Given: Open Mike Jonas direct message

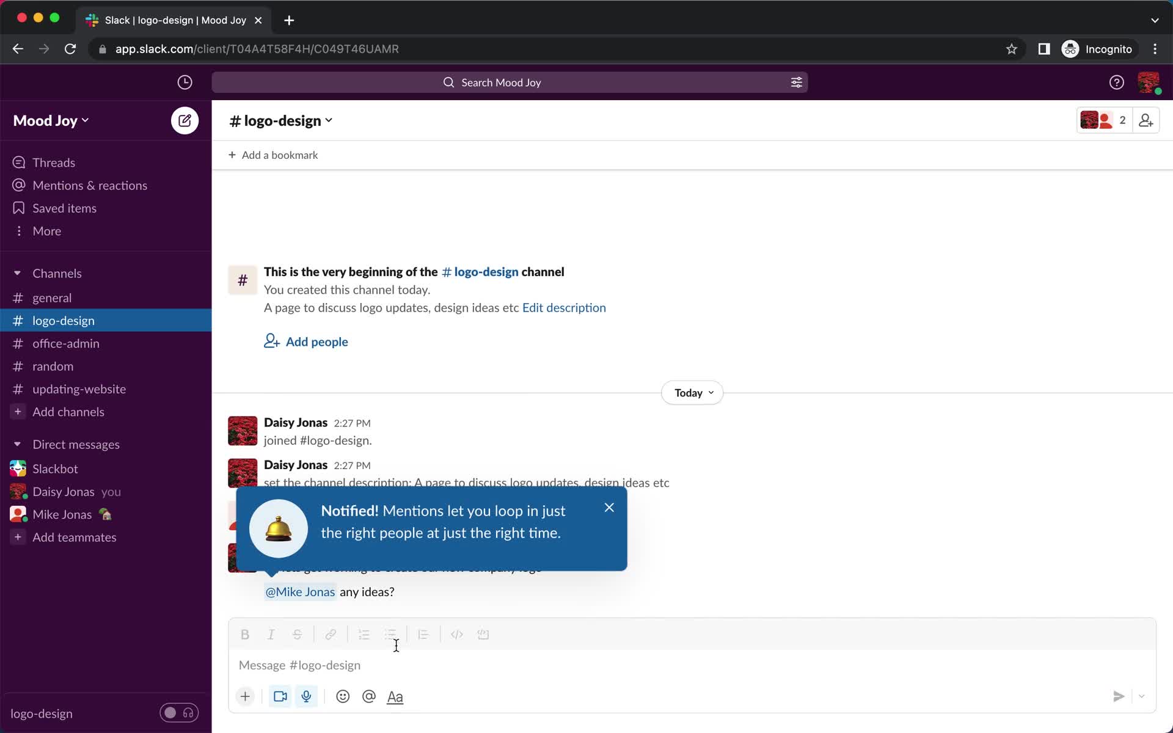Looking at the screenshot, I should click(x=106, y=514).
